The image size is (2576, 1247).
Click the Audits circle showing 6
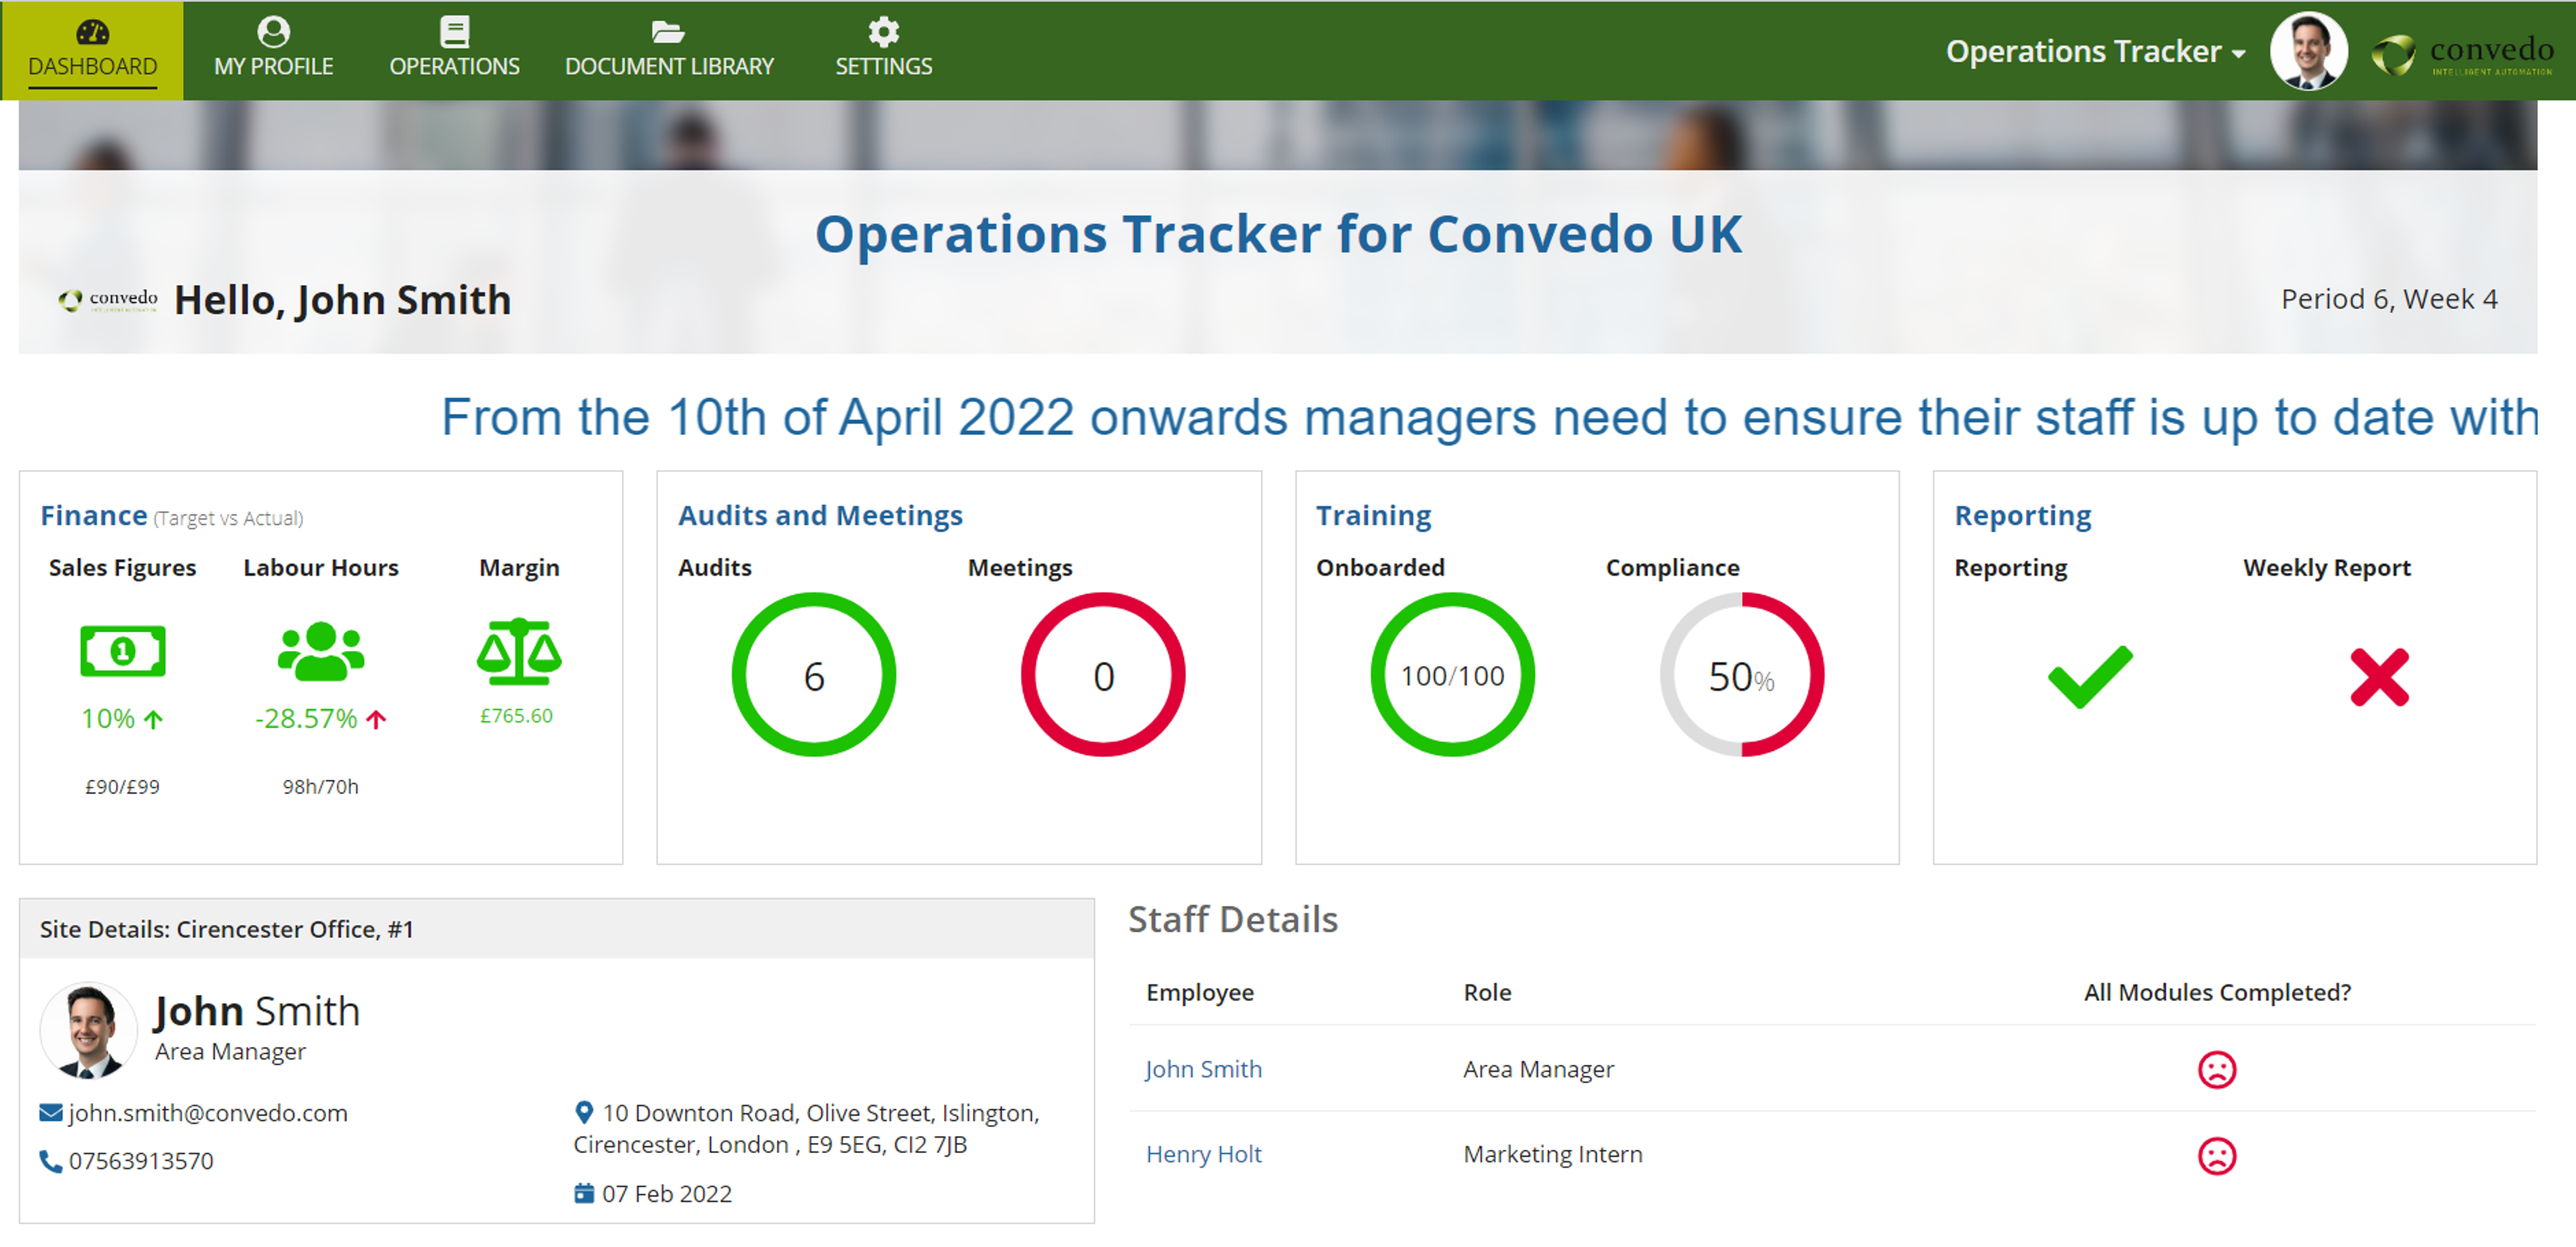click(x=814, y=676)
